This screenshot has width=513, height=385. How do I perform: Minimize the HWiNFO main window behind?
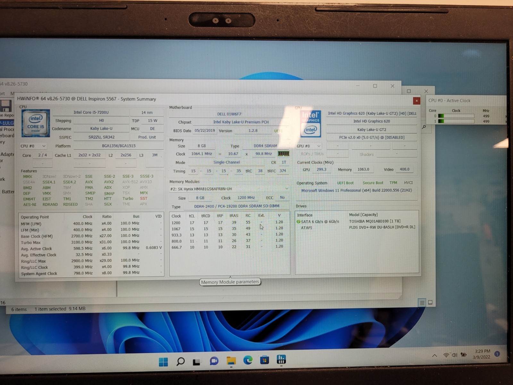tap(358, 86)
